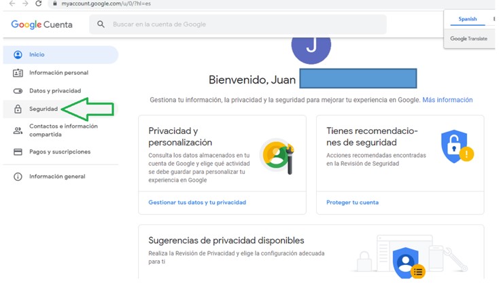Open 'Gestionar tus datos y tu privacidad' link
This screenshot has width=499, height=284.
pyautogui.click(x=197, y=202)
